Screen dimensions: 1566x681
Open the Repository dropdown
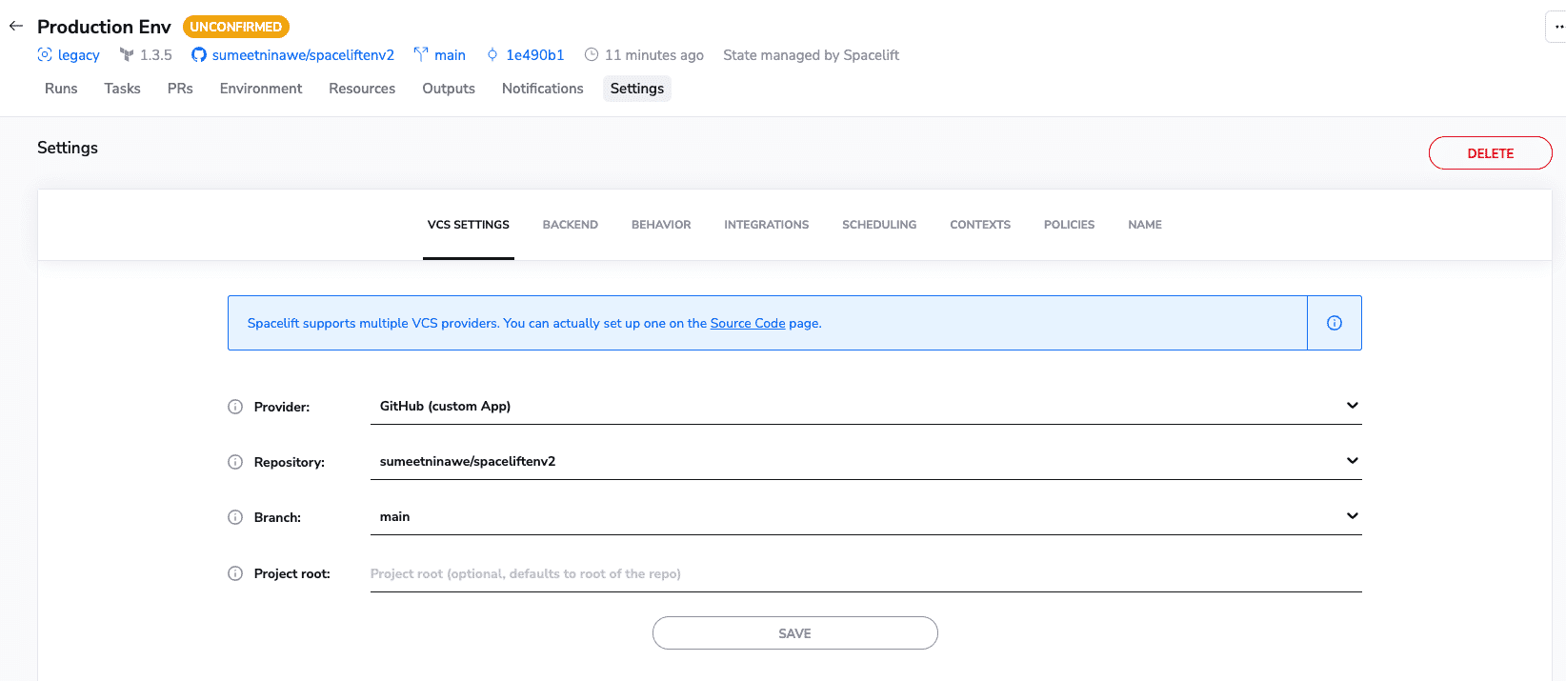point(866,462)
